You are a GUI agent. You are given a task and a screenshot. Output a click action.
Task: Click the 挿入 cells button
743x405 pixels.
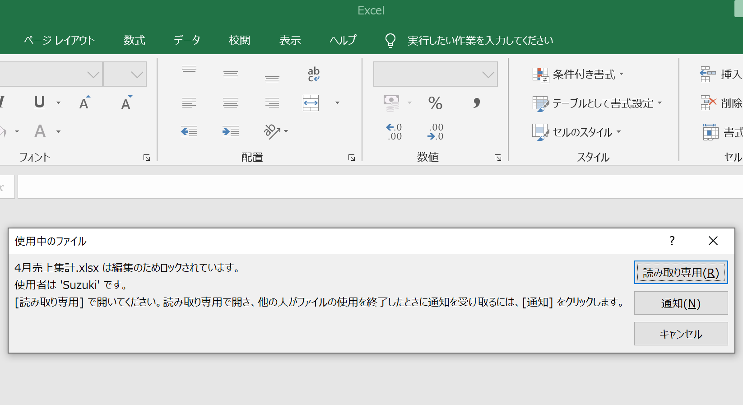point(721,74)
